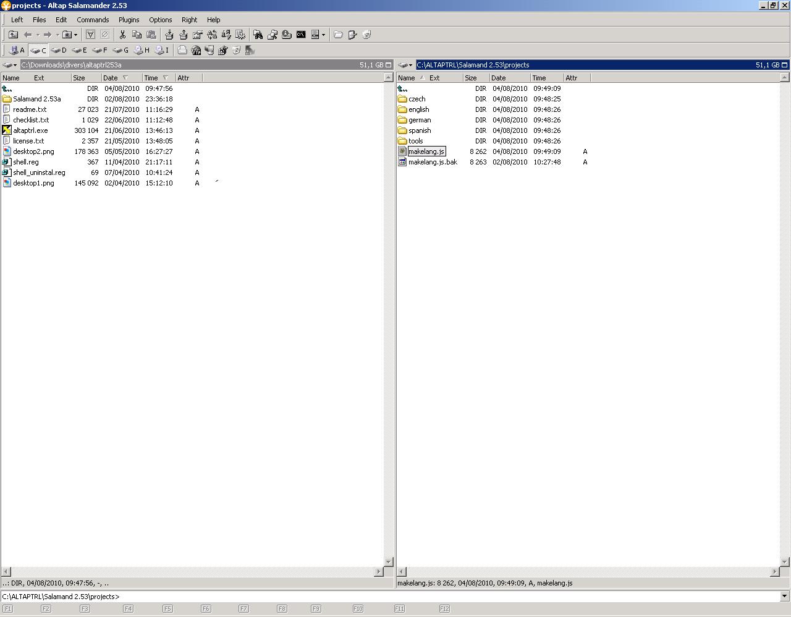Open right panel drive dropdown
Screen dimensions: 791x617
(405, 65)
